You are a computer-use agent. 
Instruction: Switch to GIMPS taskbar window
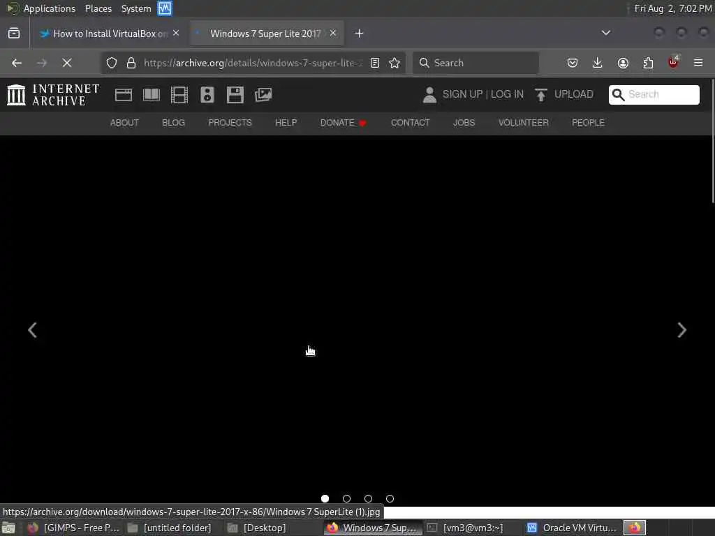click(x=74, y=528)
